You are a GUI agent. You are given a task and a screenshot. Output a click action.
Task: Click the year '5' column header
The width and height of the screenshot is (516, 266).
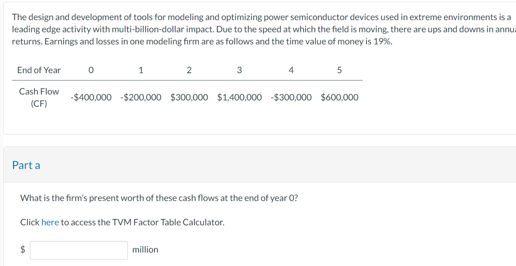(339, 70)
